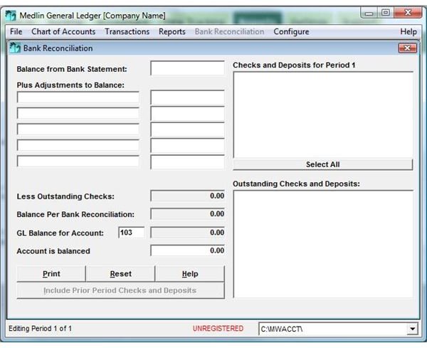Click the UNREGISTERED status text
Viewport: 427px width, 348px height.
[x=218, y=329]
